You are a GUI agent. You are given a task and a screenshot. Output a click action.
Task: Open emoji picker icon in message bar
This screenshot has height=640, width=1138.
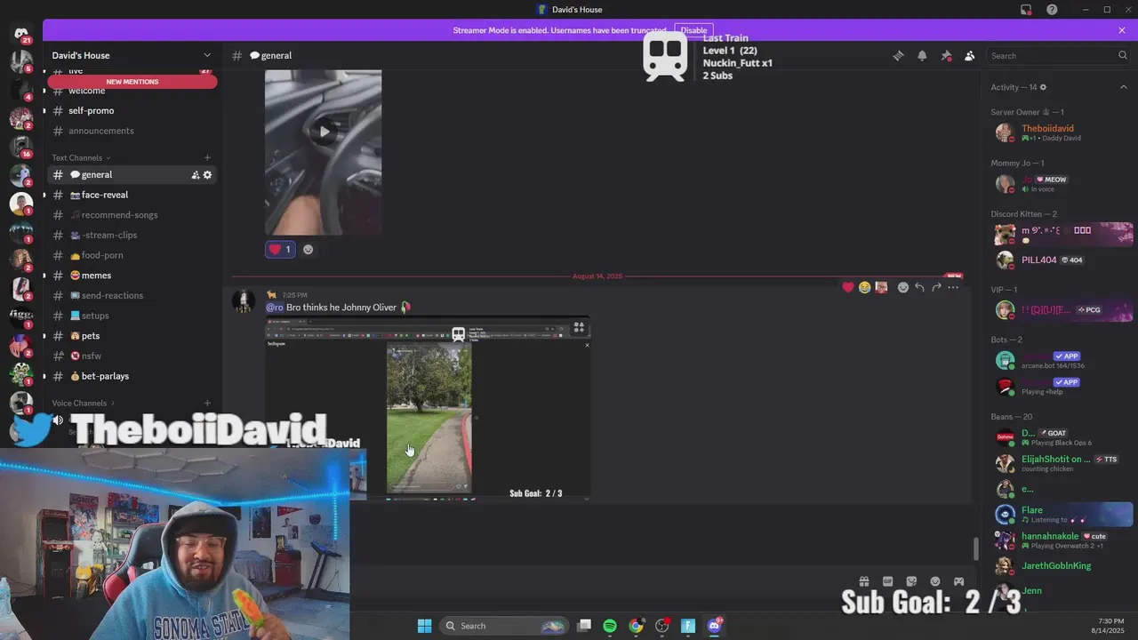pos(935,581)
